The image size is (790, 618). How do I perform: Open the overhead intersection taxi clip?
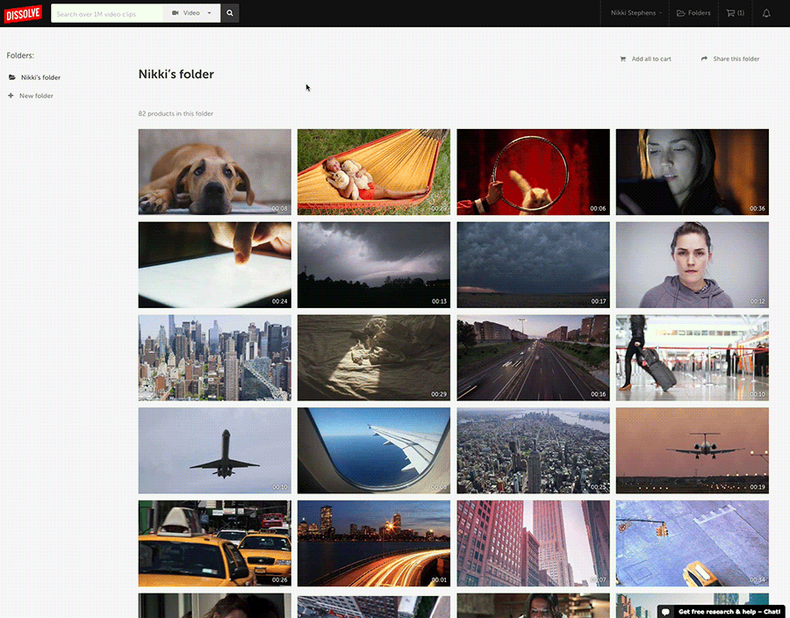point(693,543)
